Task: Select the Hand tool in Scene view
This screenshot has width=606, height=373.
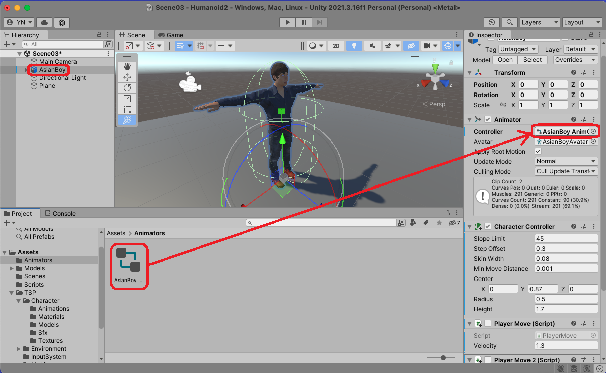Action: point(127,67)
